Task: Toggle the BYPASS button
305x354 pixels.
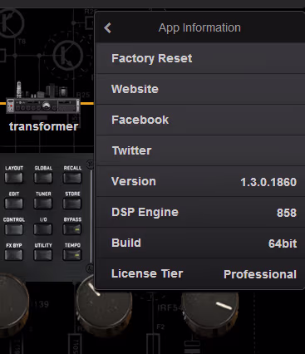Action: click(x=72, y=229)
